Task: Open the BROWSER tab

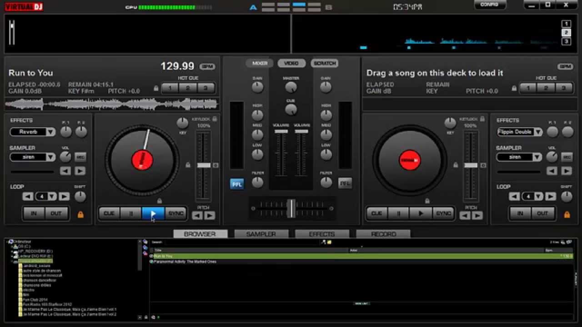Action: click(x=200, y=234)
